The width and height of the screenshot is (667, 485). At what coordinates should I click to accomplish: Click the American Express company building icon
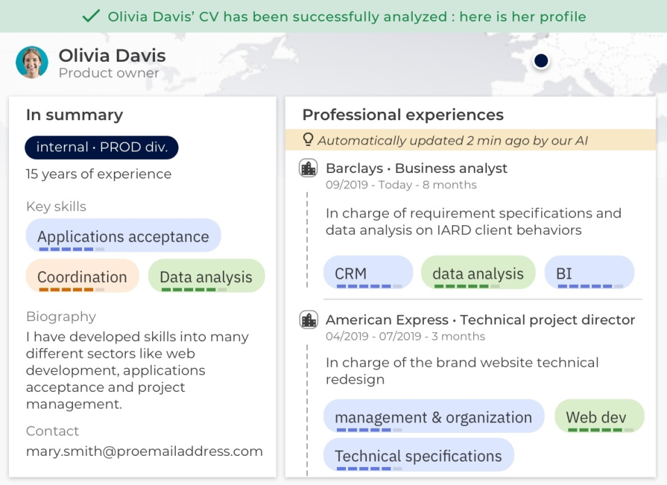pos(308,320)
